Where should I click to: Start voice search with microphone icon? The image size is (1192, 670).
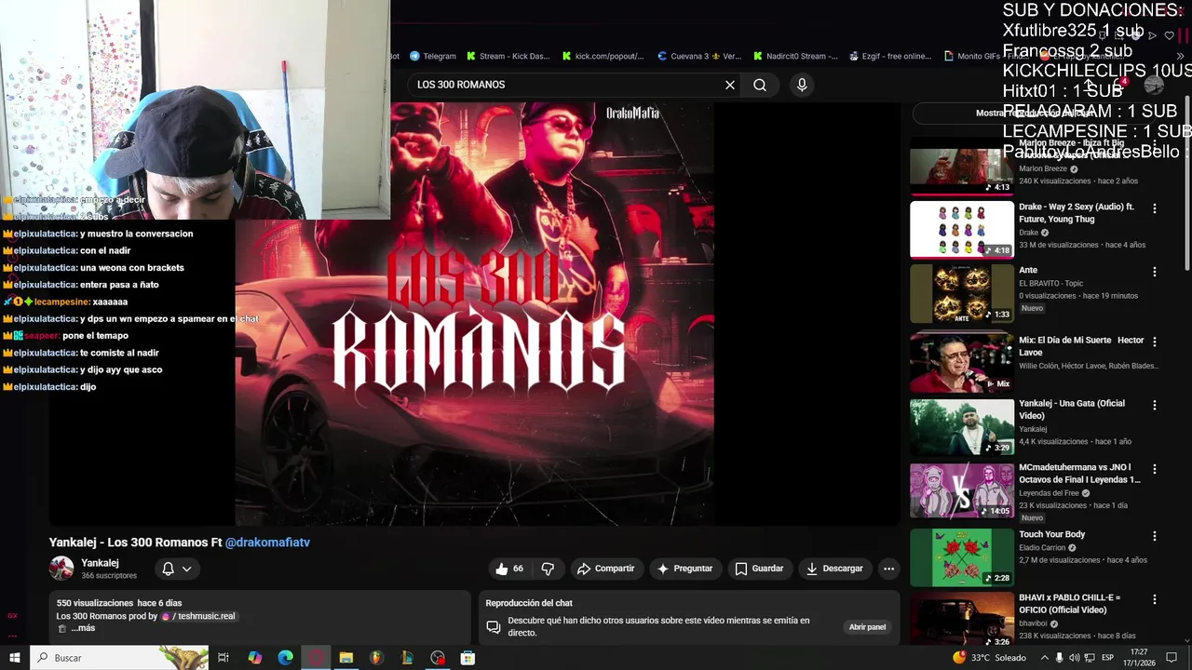coord(802,85)
